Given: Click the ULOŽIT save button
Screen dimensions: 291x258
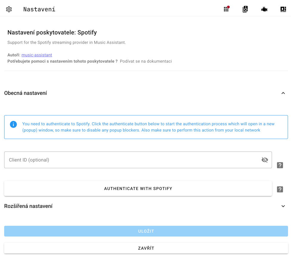Looking at the screenshot, I should point(145,231).
